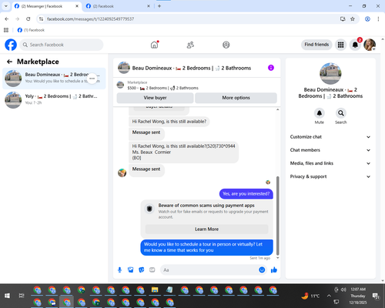Open notifications bell with badge
The width and height of the screenshot is (385, 308).
point(355,45)
